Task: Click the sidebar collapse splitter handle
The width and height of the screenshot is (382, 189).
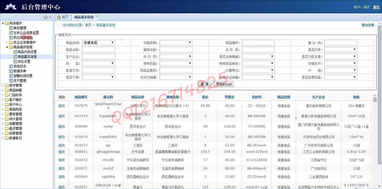Action: pyautogui.click(x=54, y=102)
